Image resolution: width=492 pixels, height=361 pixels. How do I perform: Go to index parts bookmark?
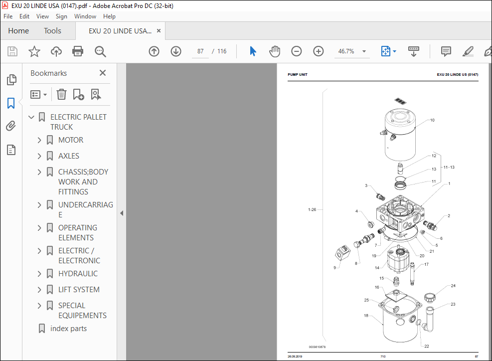[x=68, y=329]
